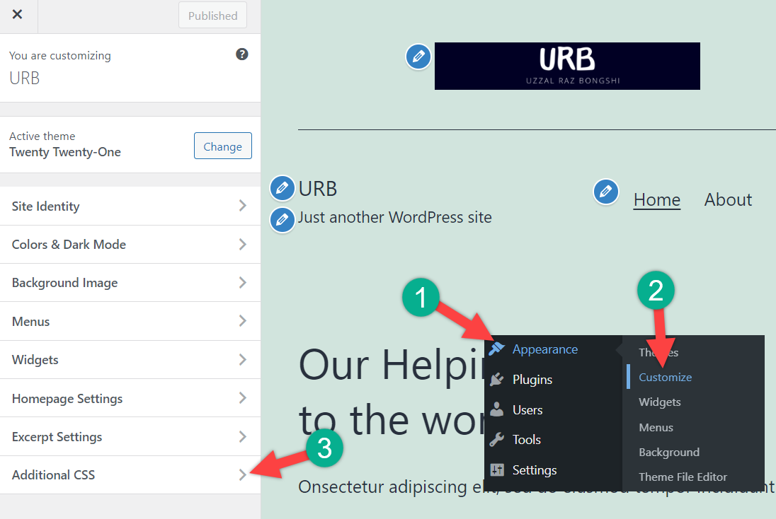
Task: Click the pencil edit icon for the navigation menu
Action: (605, 192)
